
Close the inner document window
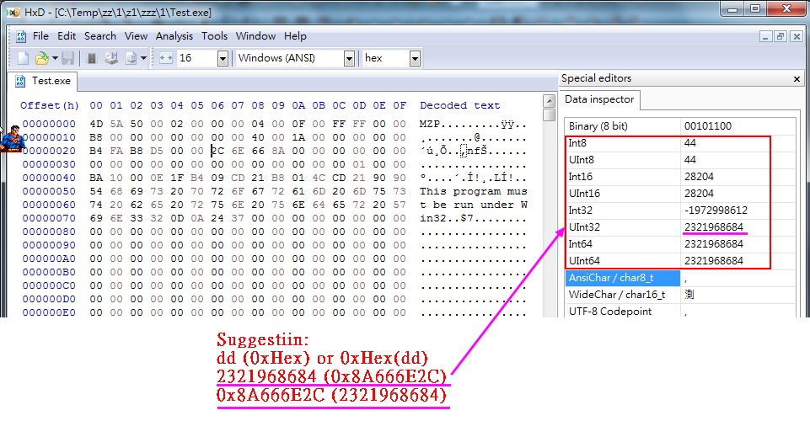tap(797, 36)
